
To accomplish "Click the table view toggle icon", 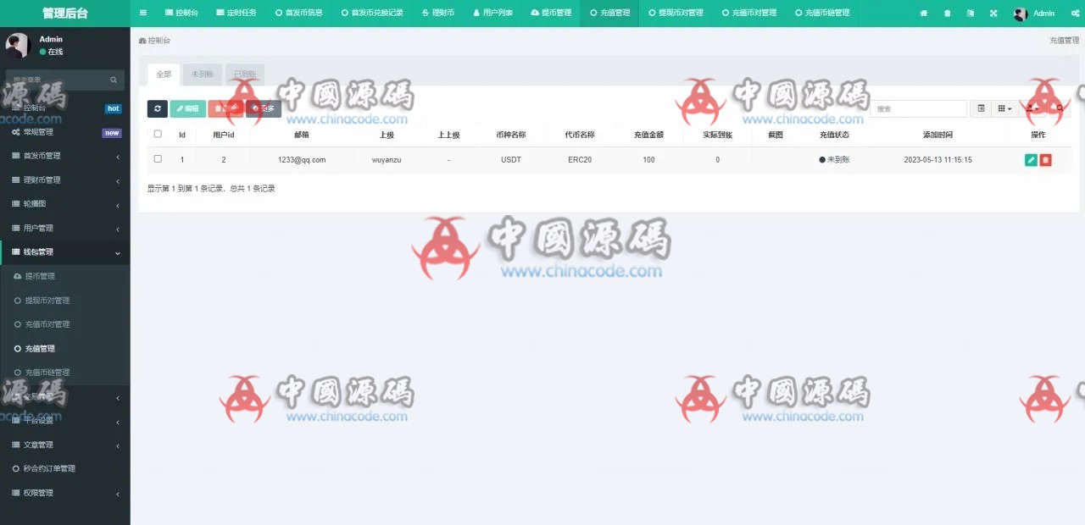I will click(981, 108).
